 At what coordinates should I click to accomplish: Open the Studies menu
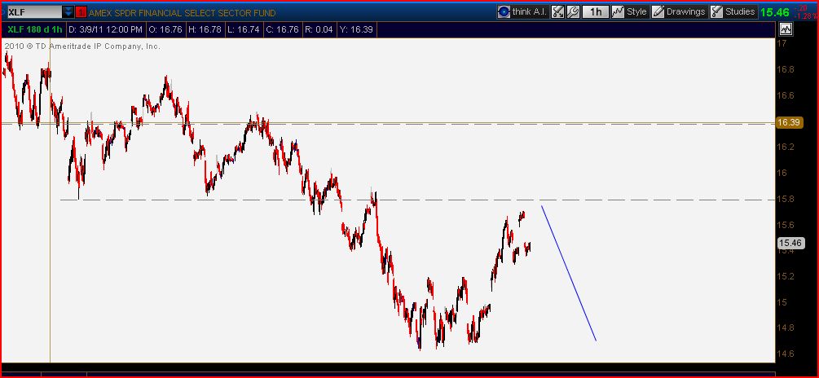point(733,11)
